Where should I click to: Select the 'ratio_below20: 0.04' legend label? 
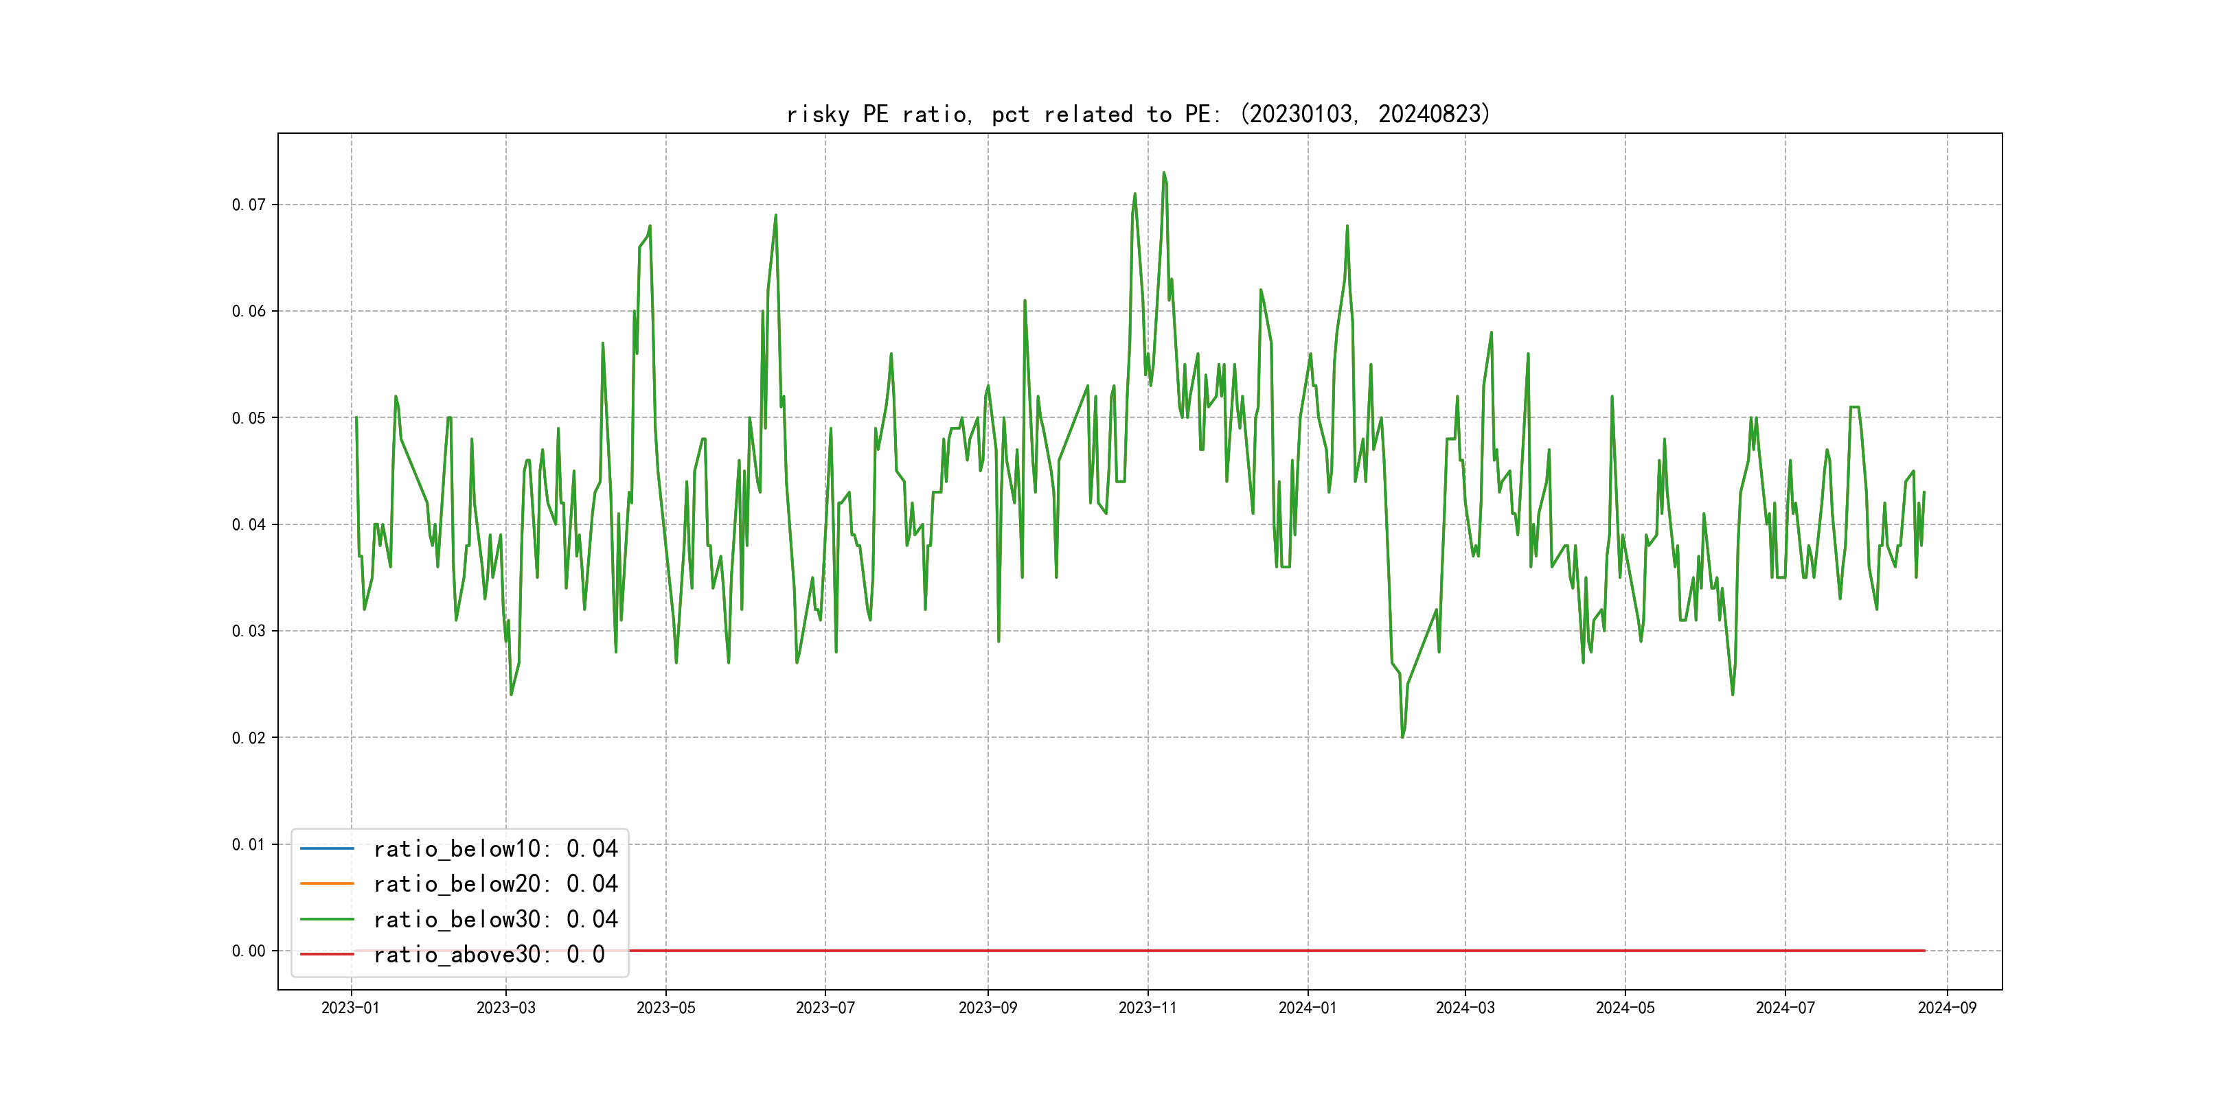tap(495, 884)
